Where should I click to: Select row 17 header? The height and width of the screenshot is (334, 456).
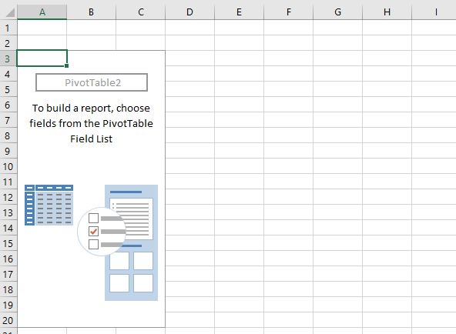[x=8, y=274]
